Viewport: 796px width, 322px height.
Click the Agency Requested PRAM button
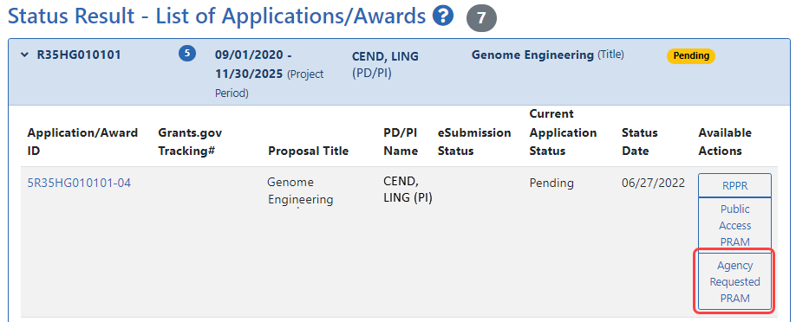coord(734,281)
